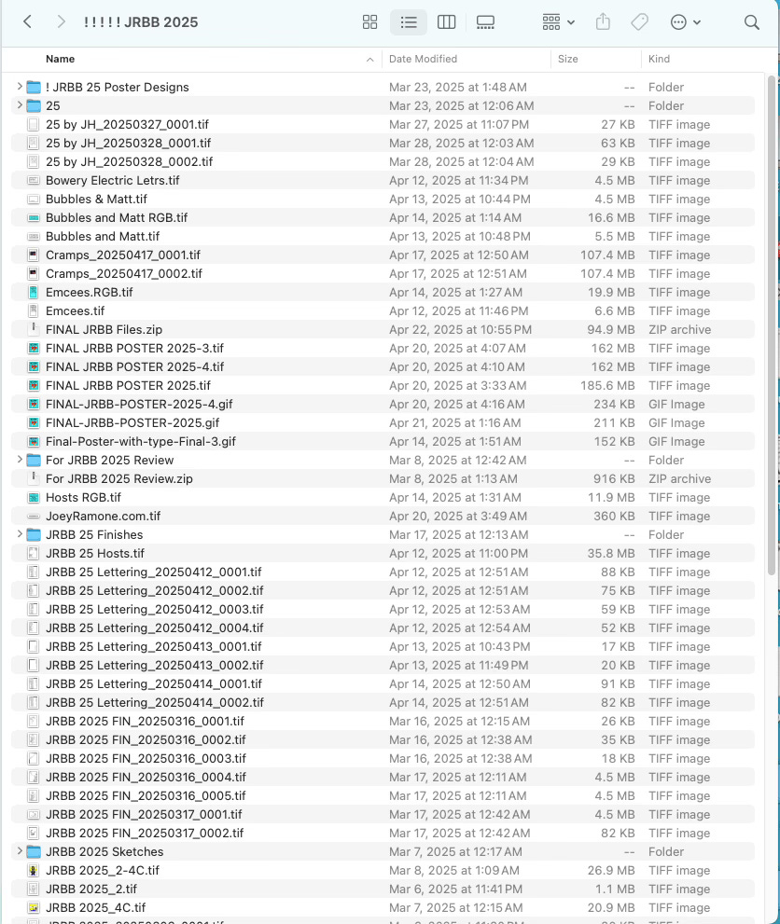This screenshot has height=924, width=780.
Task: Click the 'Emcees.RGB.tif' file icon
Action: [x=34, y=292]
